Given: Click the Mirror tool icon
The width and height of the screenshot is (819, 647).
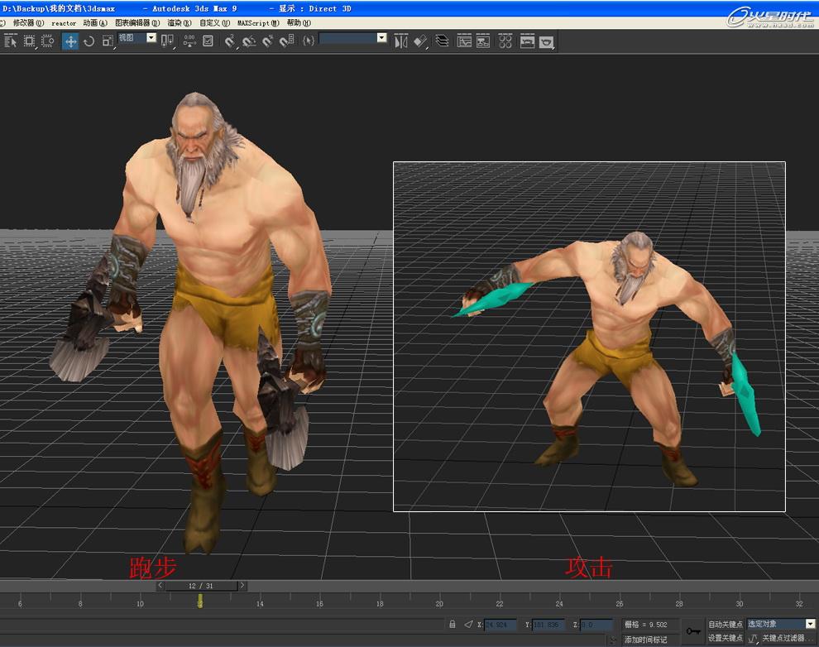Looking at the screenshot, I should pyautogui.click(x=400, y=41).
